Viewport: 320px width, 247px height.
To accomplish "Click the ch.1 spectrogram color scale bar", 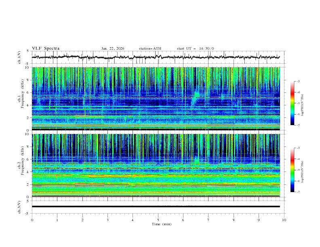I will coord(293,103).
